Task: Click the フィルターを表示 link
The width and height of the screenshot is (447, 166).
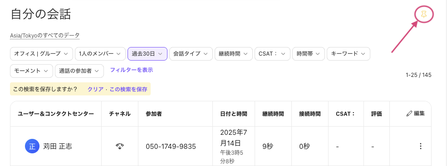Action: tap(132, 70)
